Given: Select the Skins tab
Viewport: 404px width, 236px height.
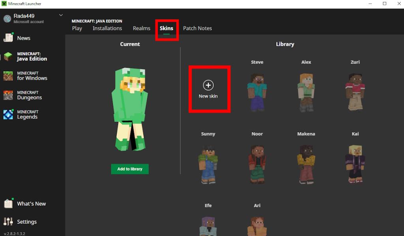Looking at the screenshot, I should click(x=166, y=28).
